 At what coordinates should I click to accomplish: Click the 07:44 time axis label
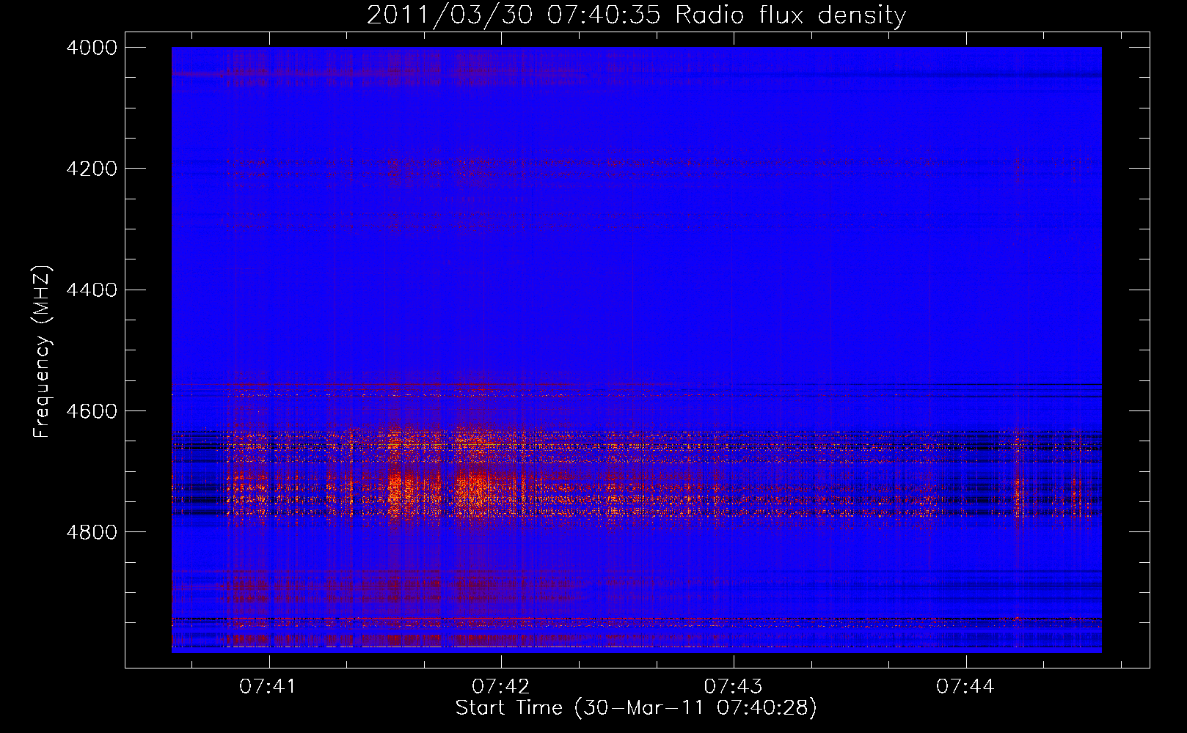coord(965,686)
